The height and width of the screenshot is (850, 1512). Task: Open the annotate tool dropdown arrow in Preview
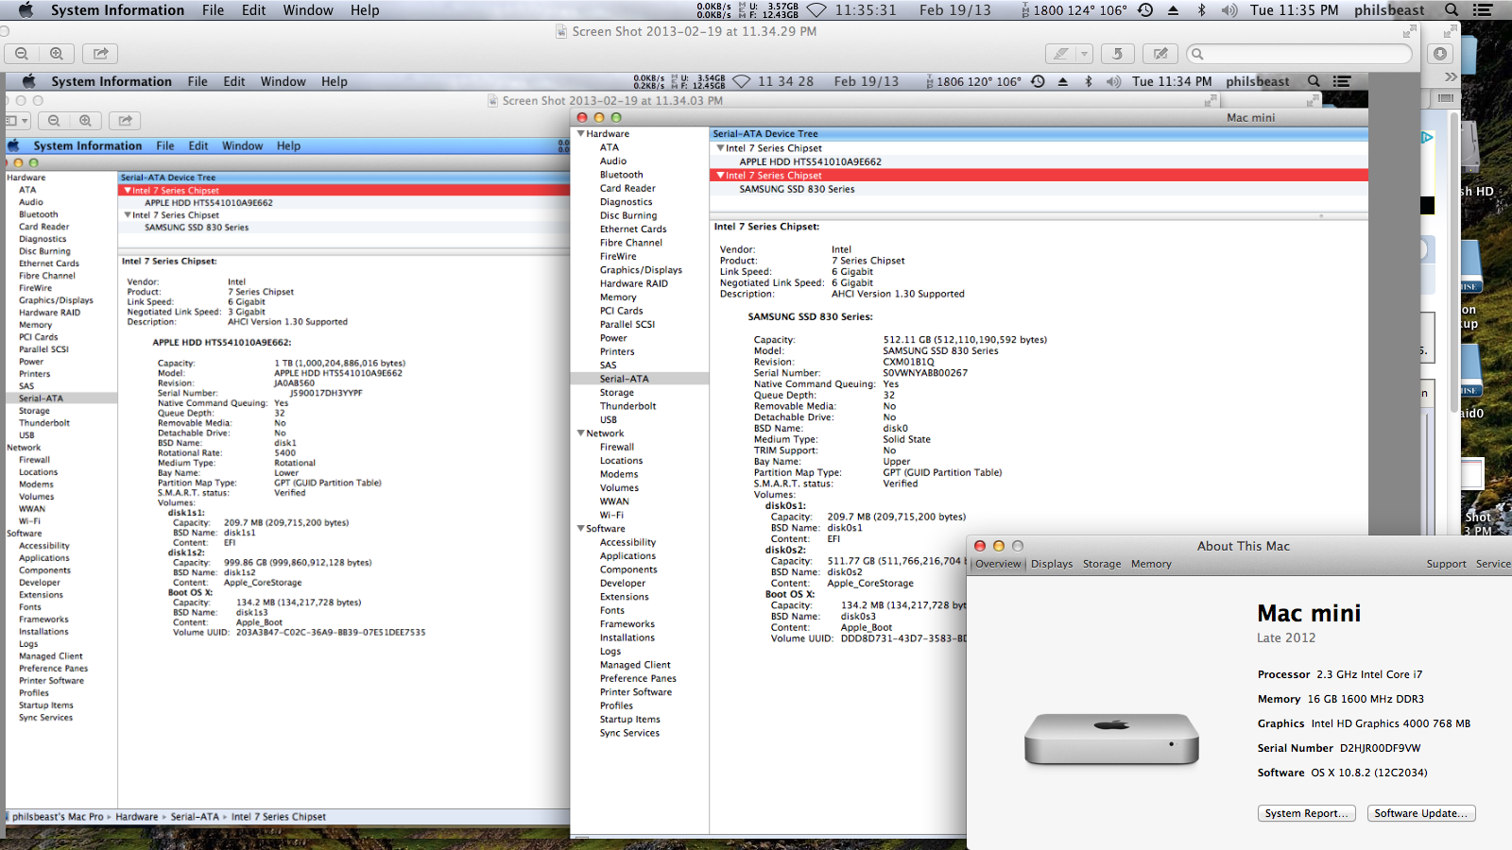[x=1084, y=54]
